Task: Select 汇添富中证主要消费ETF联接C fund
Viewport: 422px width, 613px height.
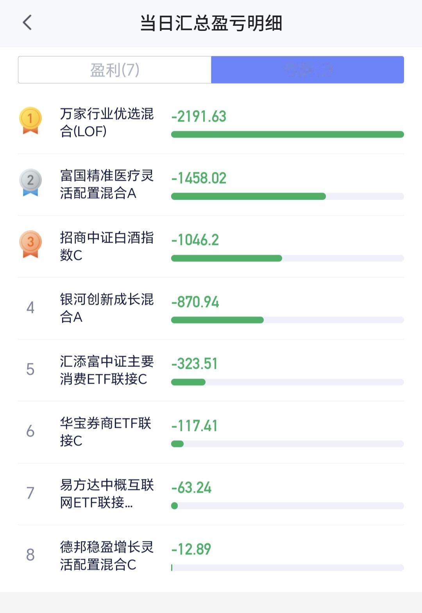Action: [x=211, y=370]
